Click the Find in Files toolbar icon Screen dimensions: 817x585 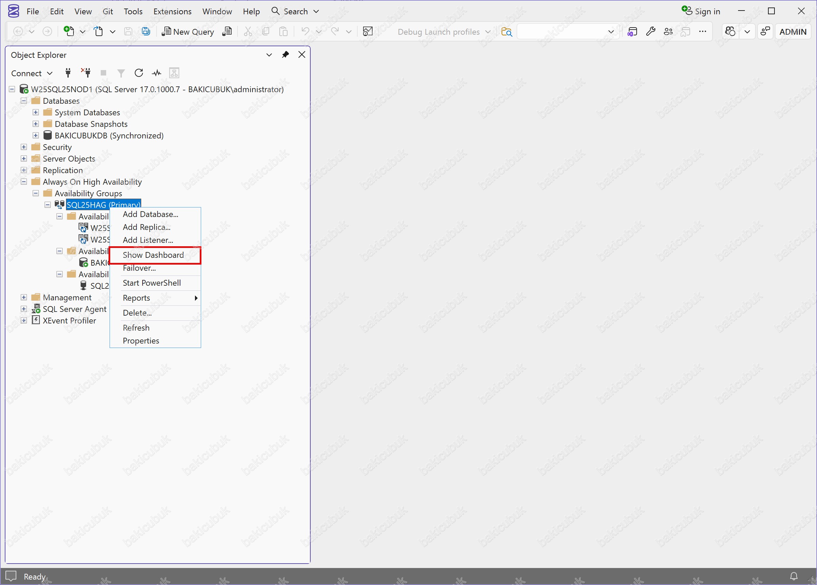click(x=506, y=32)
